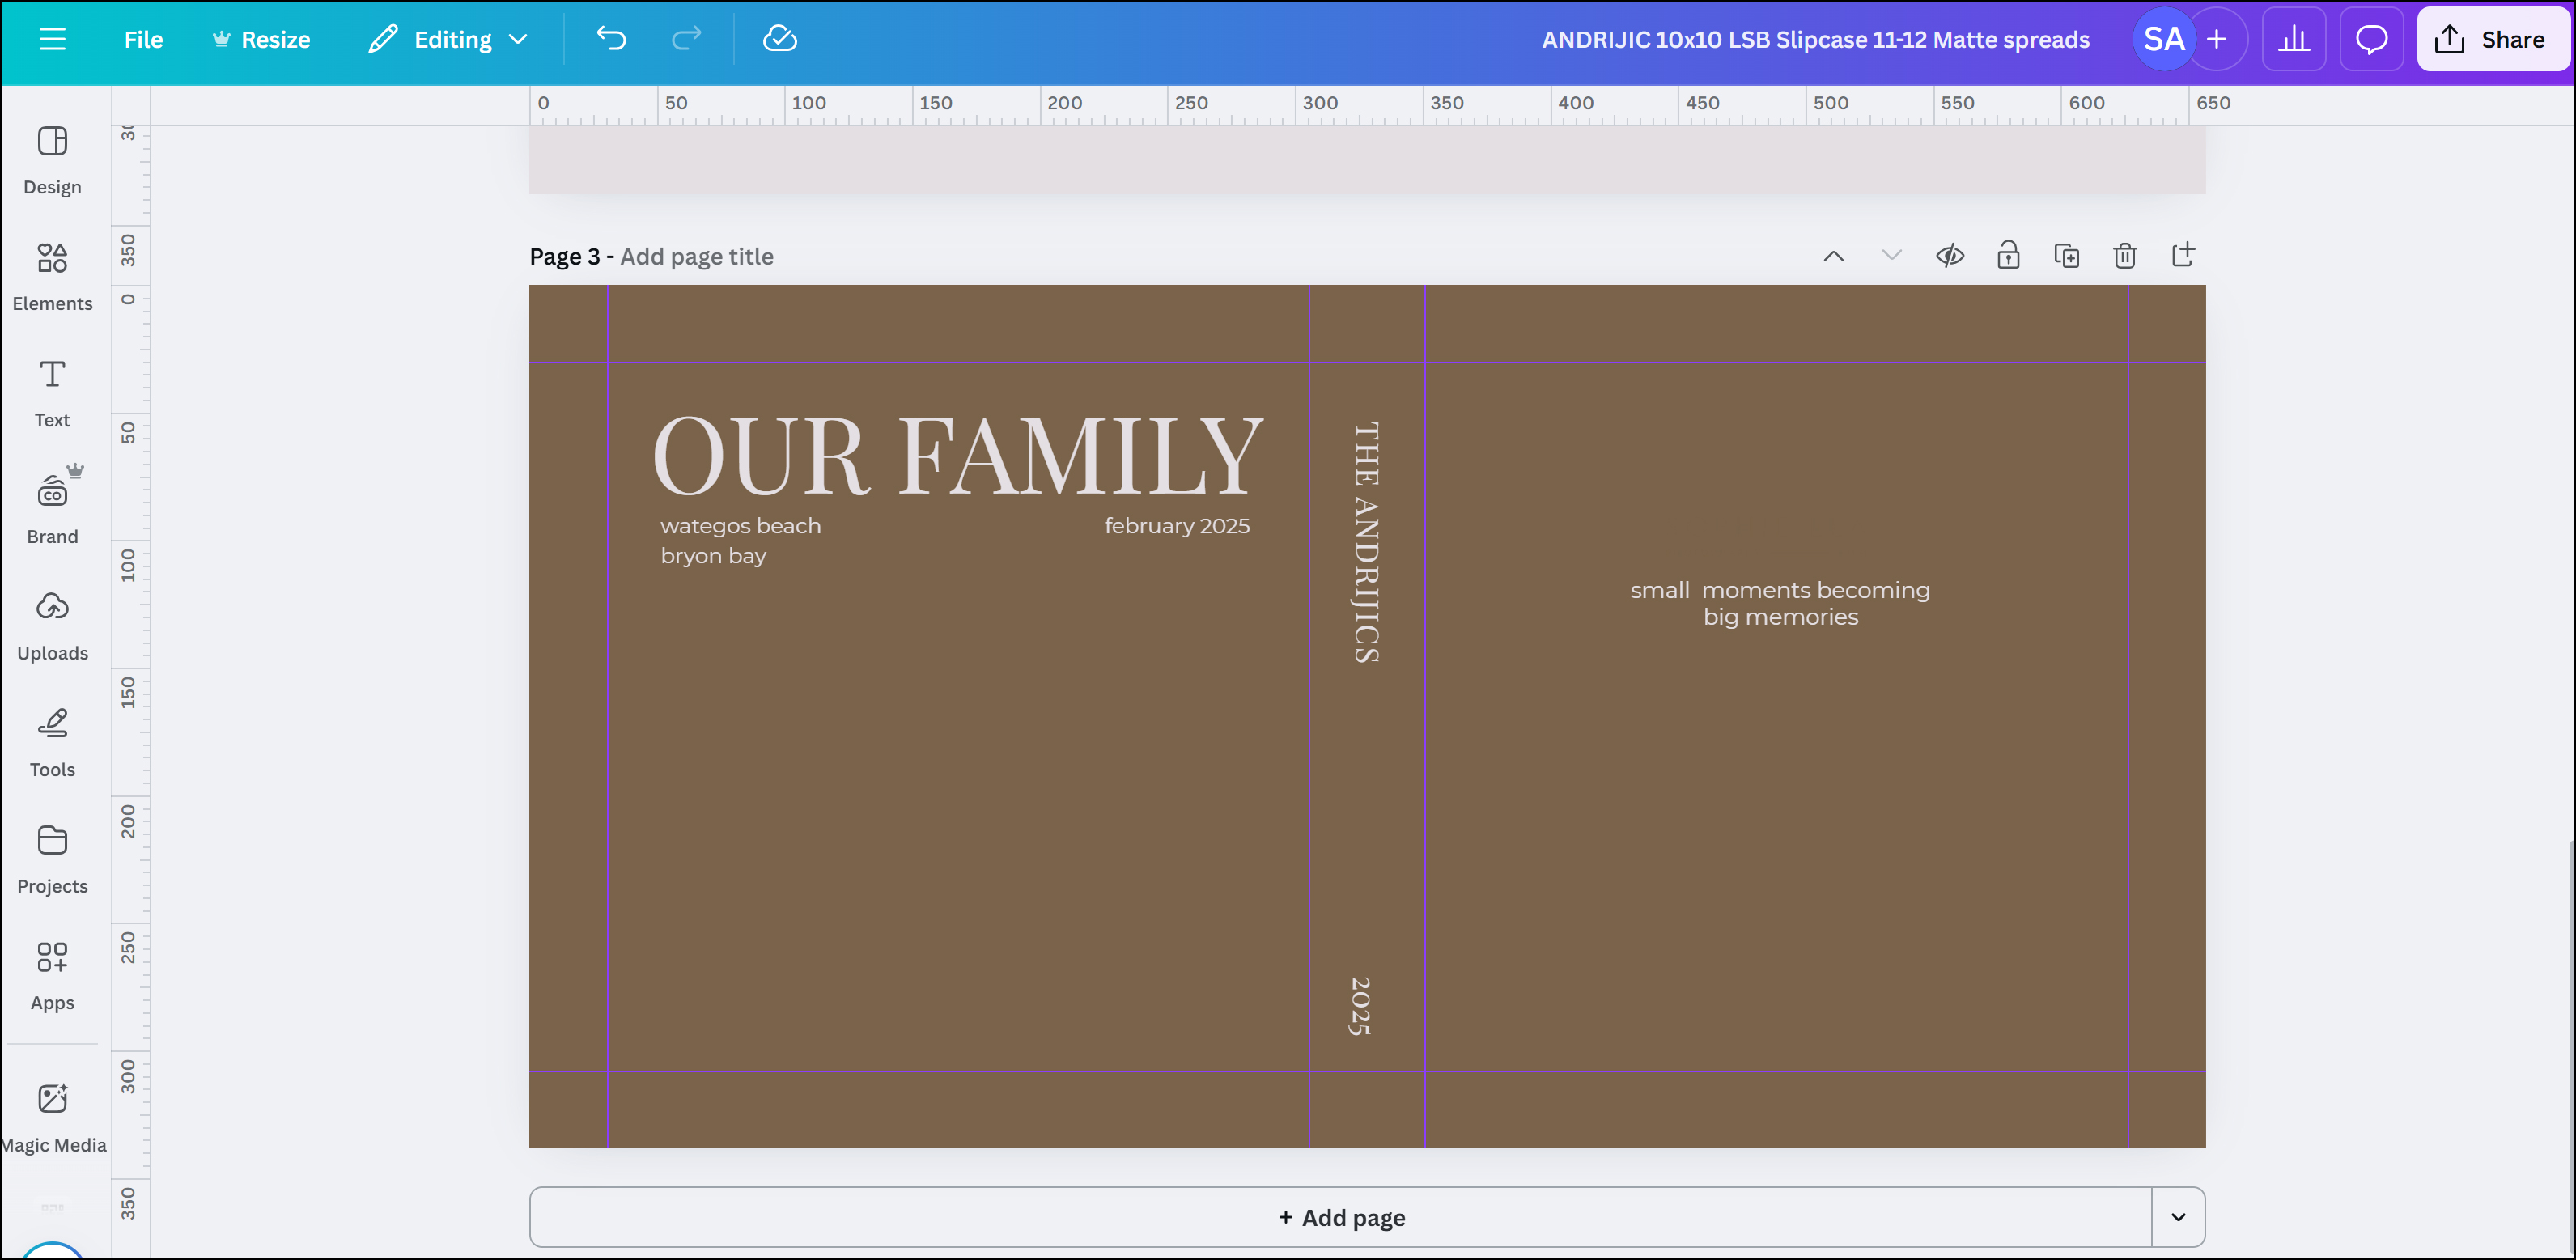The image size is (2576, 1260).
Task: Move Page 3 up
Action: pos(1833,256)
